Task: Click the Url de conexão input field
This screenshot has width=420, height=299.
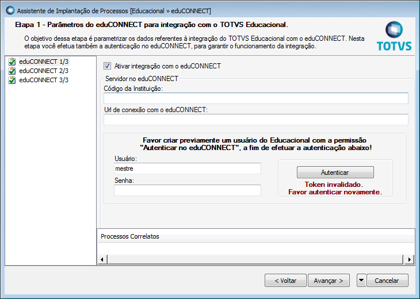Action: pyautogui.click(x=255, y=120)
